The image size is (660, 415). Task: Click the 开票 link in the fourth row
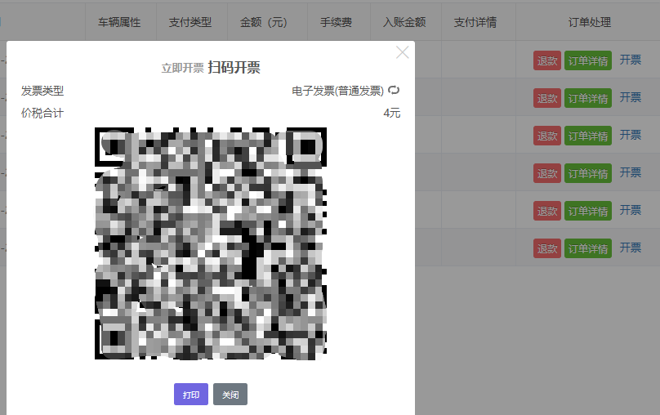[x=630, y=172]
